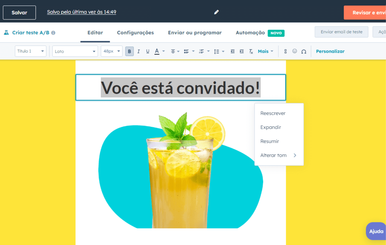Screen dimensions: 386x245
Task: Click the bulleted list icon
Action: click(186, 51)
